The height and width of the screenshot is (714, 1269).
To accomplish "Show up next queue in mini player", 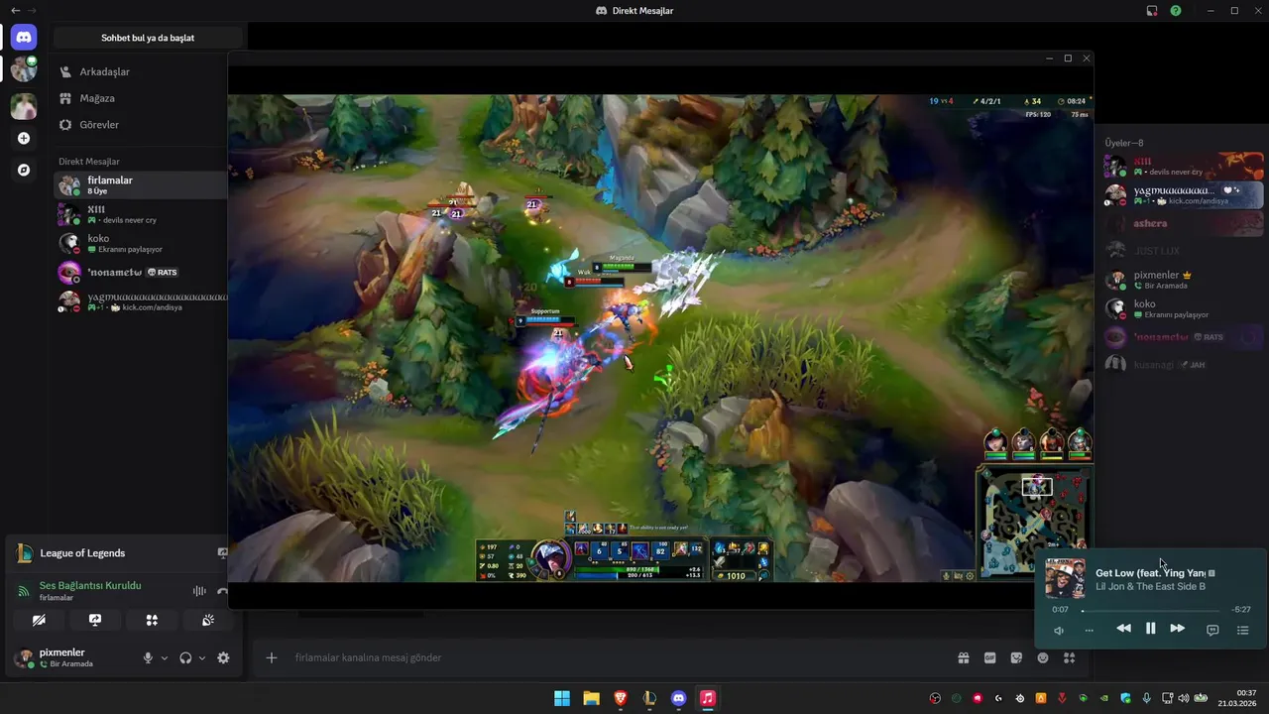I will click(1243, 630).
